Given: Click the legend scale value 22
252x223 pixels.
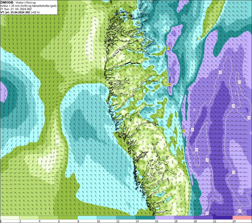Looking at the screenshot, I should point(214,221).
